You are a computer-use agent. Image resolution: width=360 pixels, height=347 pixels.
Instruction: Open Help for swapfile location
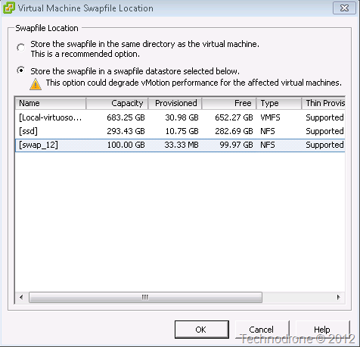click(x=322, y=330)
